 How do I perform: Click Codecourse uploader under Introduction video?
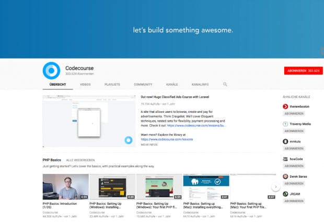click(x=50, y=212)
